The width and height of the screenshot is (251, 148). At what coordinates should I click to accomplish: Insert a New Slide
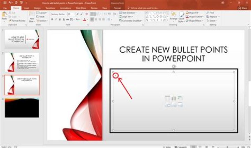click(32, 17)
